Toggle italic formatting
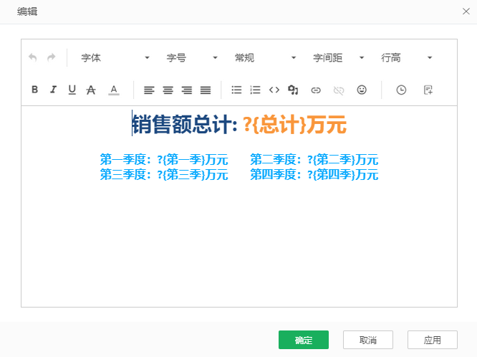 pyautogui.click(x=53, y=90)
